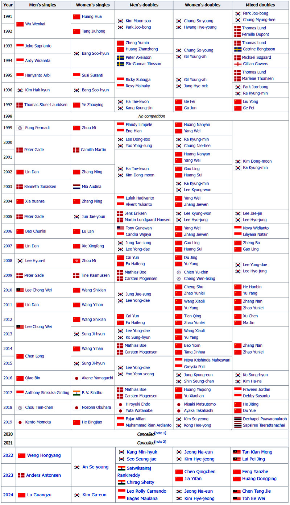Click the Anthony Sinisuka Ginting link

point(47,393)
